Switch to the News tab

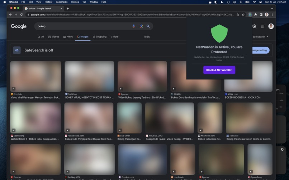[68, 37]
